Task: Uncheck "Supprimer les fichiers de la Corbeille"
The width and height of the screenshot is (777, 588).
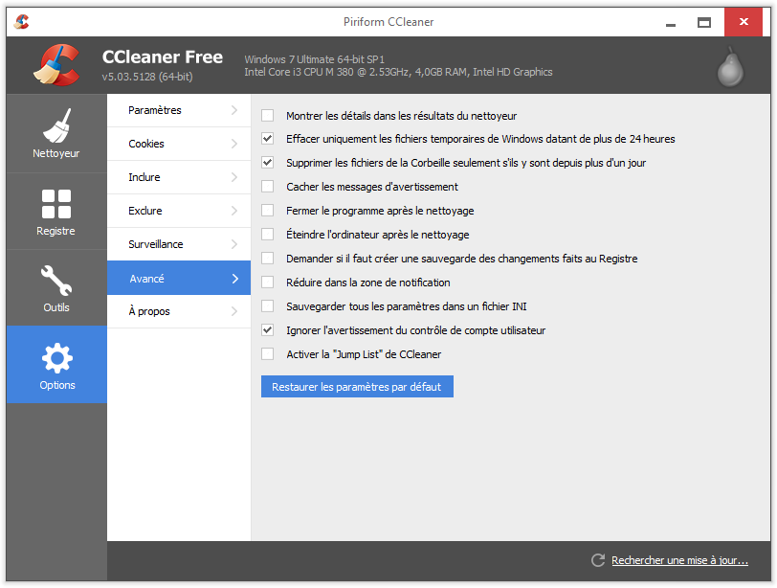Action: coord(268,163)
